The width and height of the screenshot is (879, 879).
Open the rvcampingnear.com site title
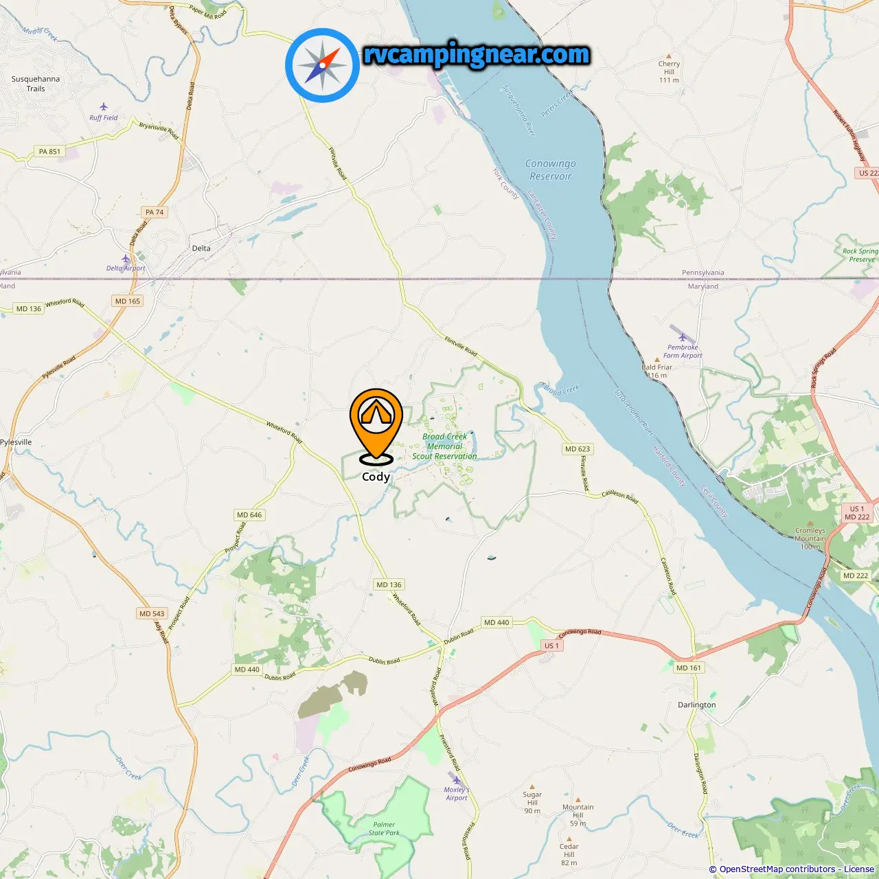(477, 54)
